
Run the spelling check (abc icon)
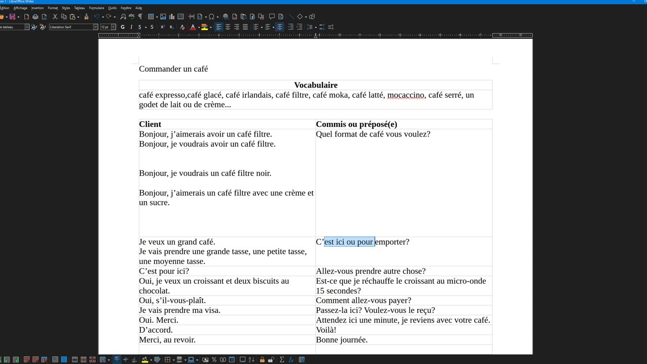[x=131, y=17]
